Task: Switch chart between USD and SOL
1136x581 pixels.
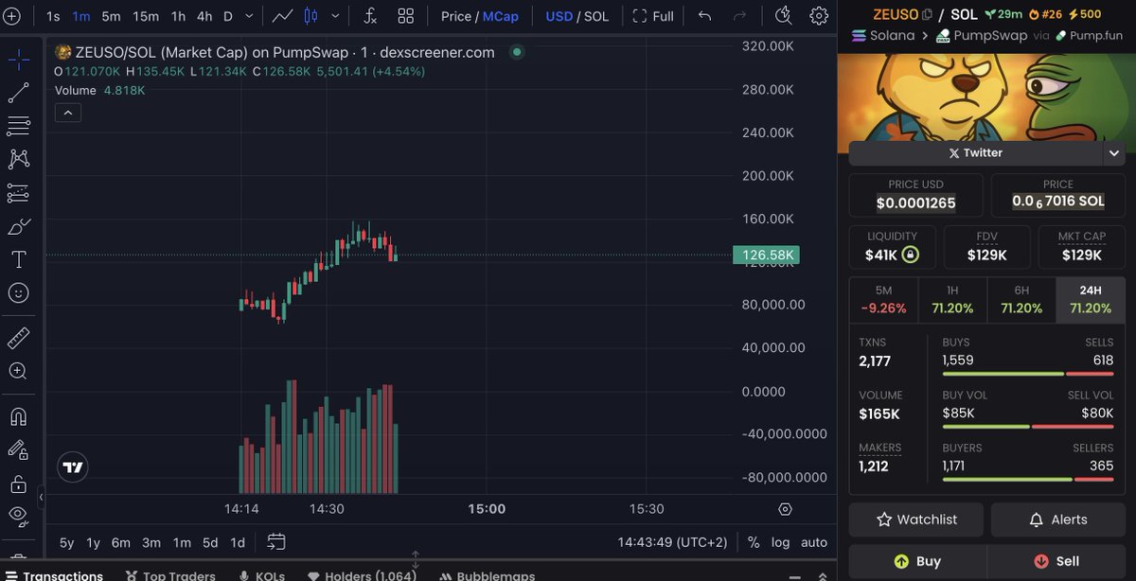Action: pyautogui.click(x=577, y=16)
